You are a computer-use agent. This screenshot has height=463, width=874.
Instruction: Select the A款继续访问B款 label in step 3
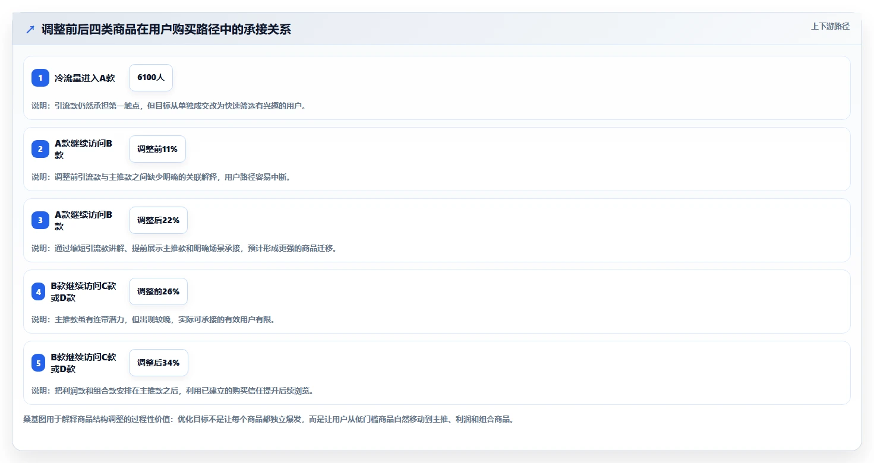84,220
